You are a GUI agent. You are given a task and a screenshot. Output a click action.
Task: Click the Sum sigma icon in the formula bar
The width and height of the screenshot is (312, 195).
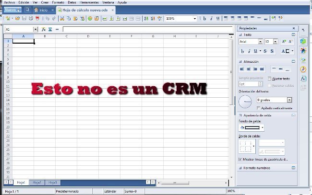tap(50, 29)
